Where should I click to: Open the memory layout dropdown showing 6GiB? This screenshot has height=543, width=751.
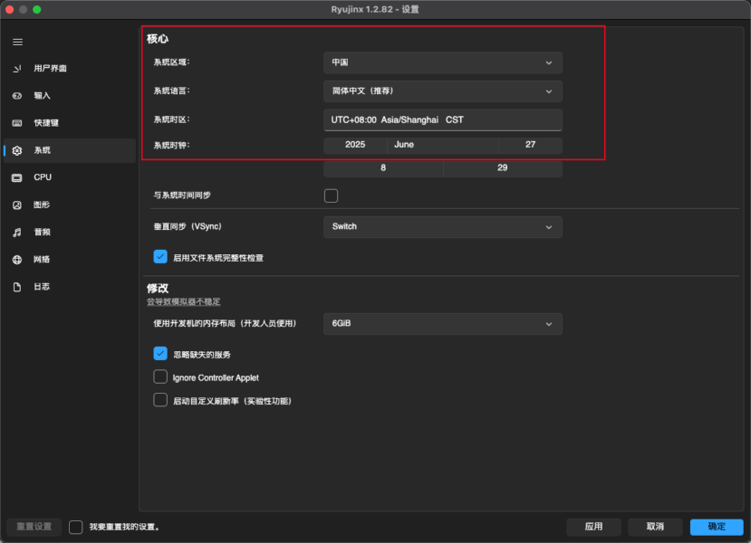point(443,324)
